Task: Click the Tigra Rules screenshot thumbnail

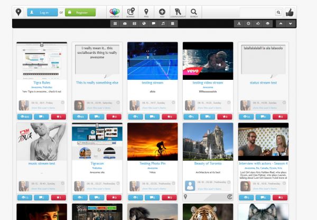Action: [42, 61]
